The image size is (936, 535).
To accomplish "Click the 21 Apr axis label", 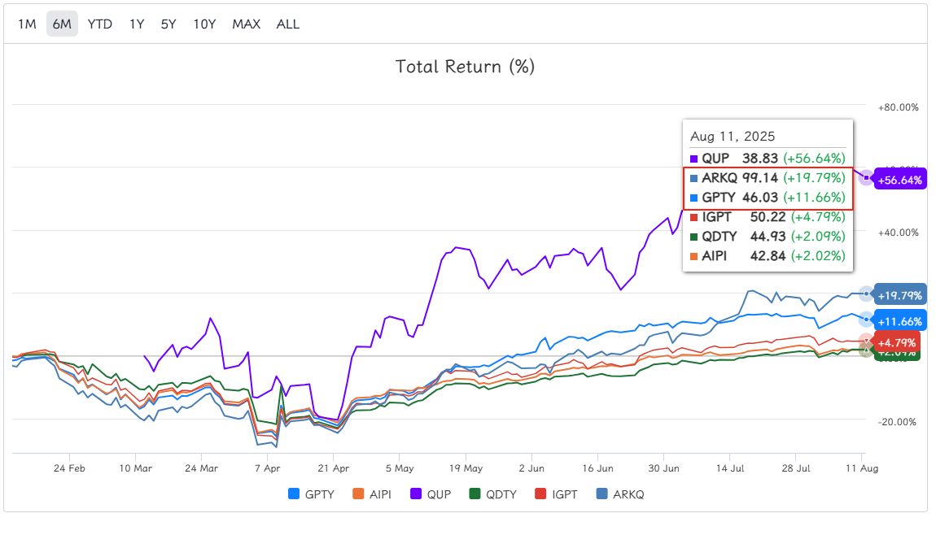I will point(333,468).
